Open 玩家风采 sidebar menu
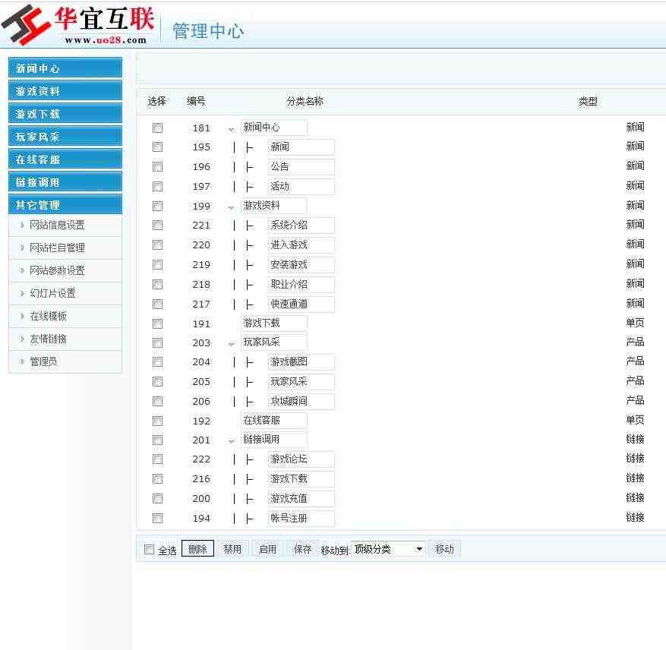 point(65,137)
